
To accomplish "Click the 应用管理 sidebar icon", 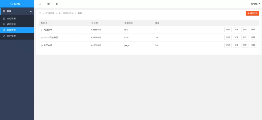I will pos(4,18).
